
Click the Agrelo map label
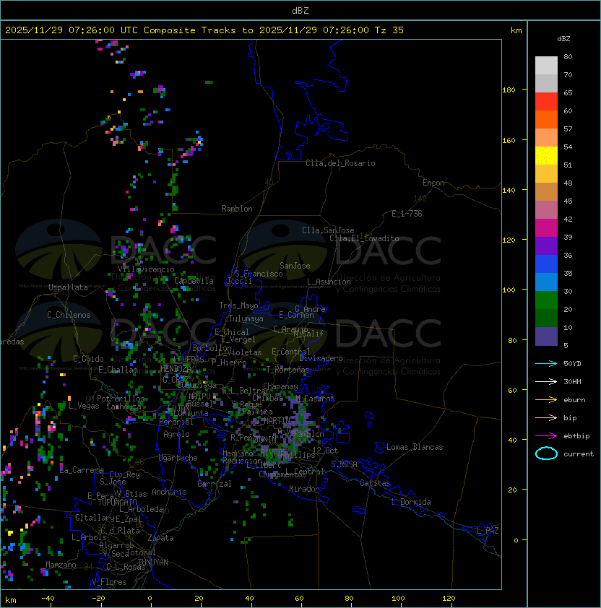click(176, 434)
